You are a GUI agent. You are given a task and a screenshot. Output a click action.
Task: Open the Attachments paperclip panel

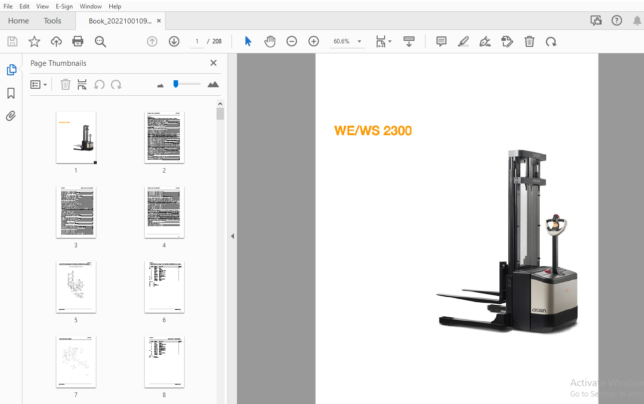(x=11, y=116)
